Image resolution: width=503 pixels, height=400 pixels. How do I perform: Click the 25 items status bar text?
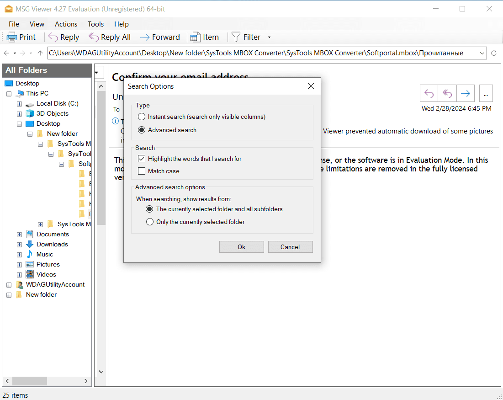coord(15,395)
